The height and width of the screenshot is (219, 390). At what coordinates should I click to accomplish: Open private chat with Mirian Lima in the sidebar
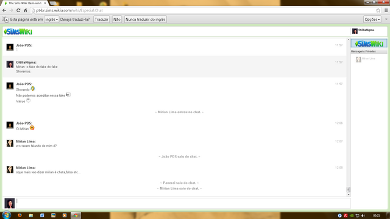369,59
